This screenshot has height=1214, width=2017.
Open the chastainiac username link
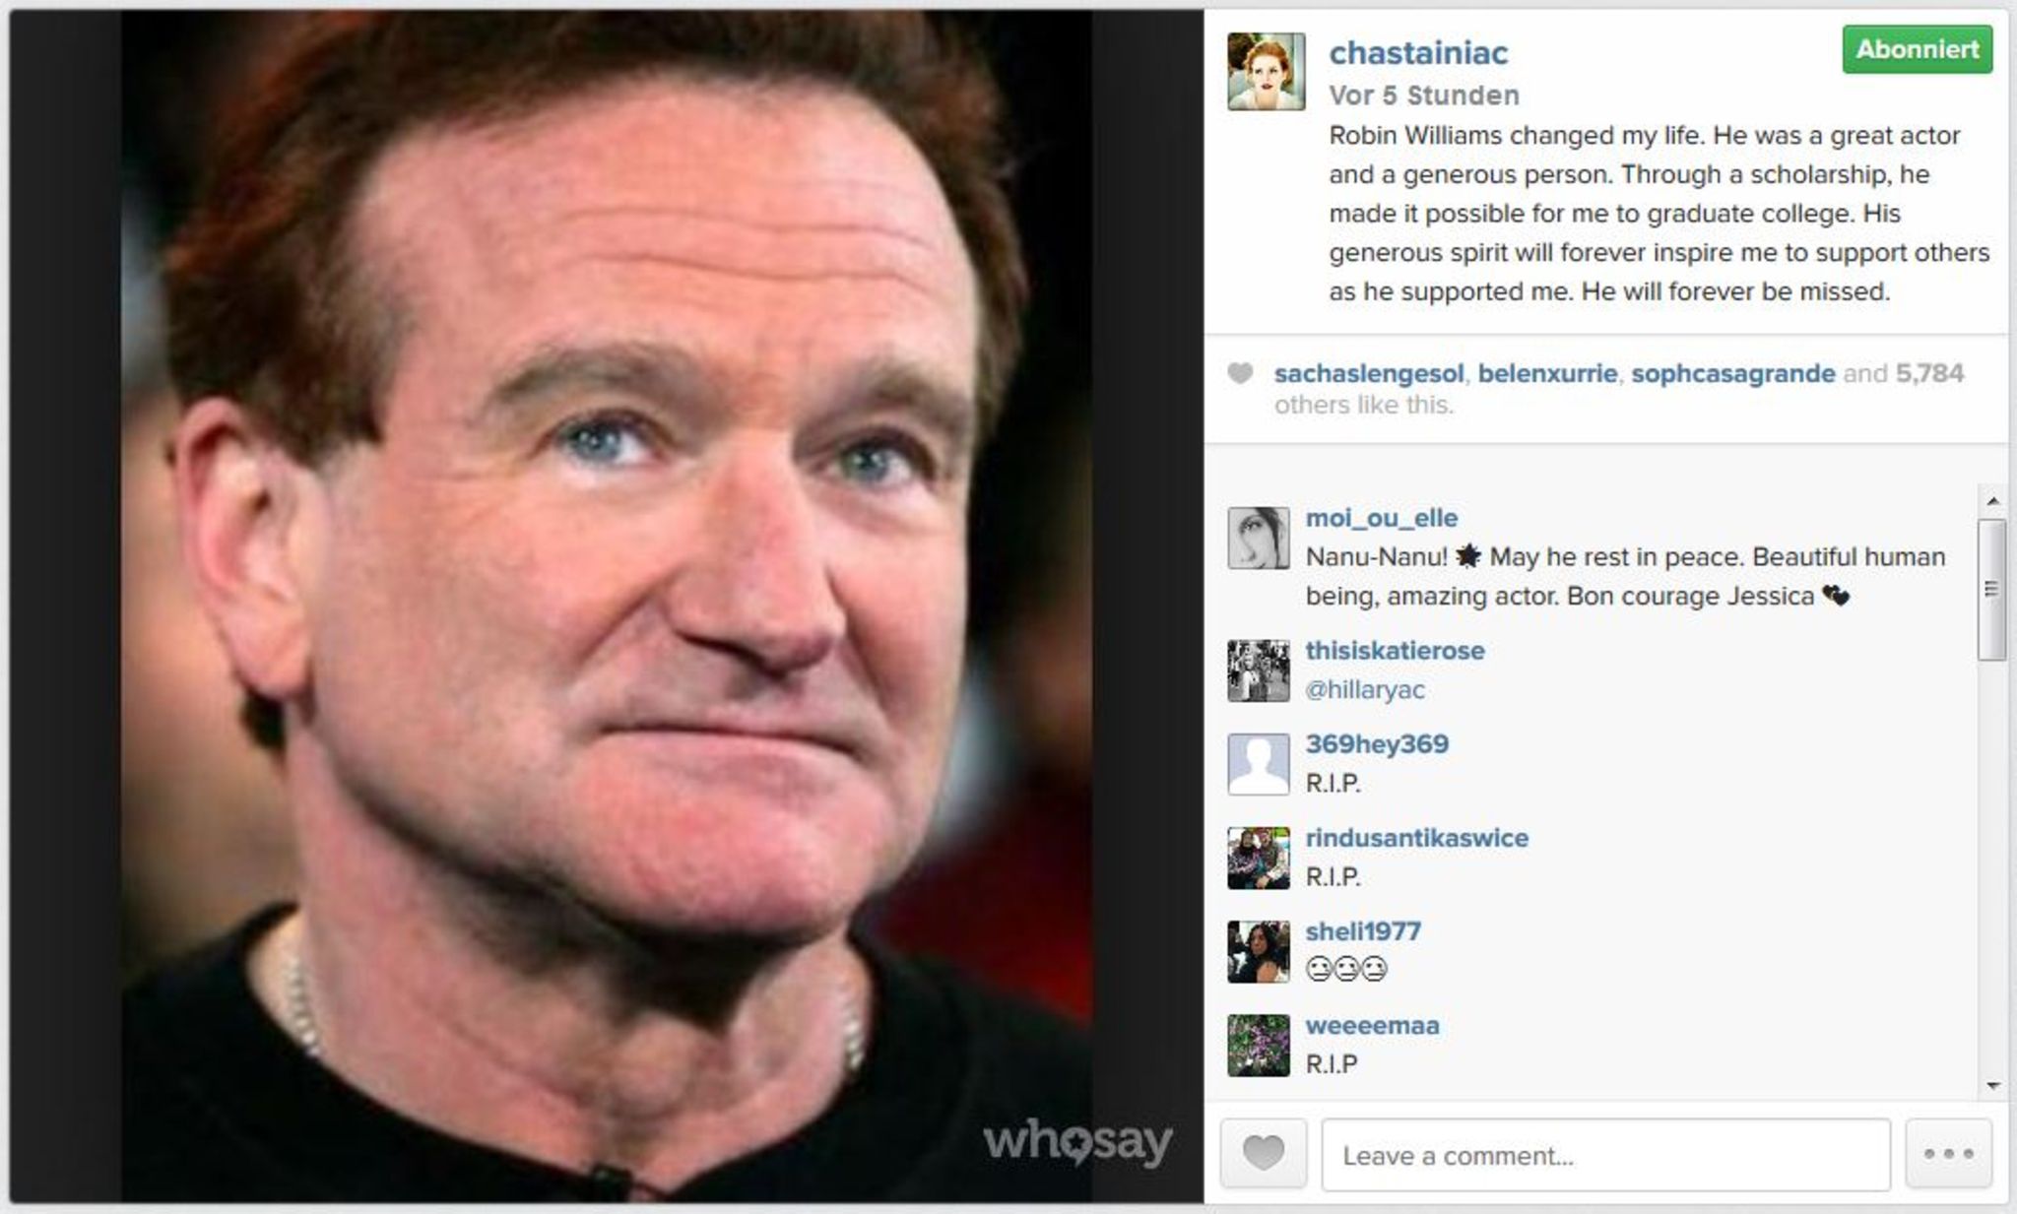[1418, 52]
